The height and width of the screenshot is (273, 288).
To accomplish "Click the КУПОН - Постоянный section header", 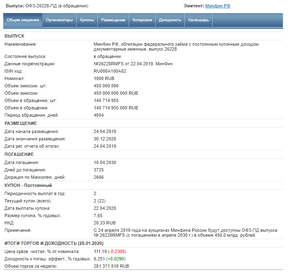I will (x=28, y=185).
